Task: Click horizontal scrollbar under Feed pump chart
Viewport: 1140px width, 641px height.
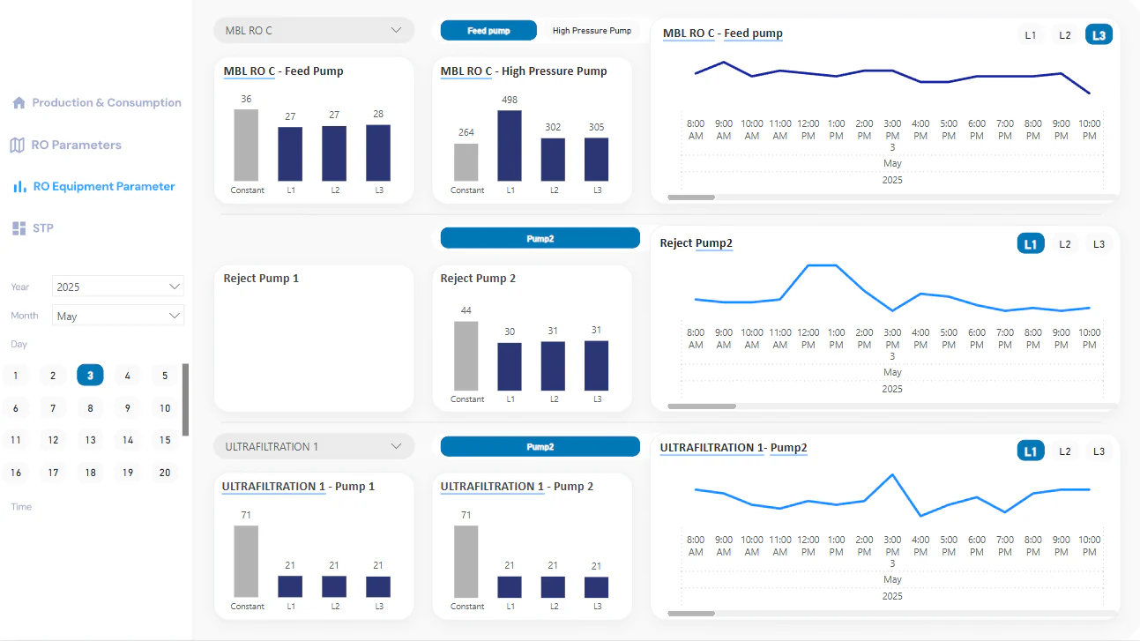Action: coord(691,198)
